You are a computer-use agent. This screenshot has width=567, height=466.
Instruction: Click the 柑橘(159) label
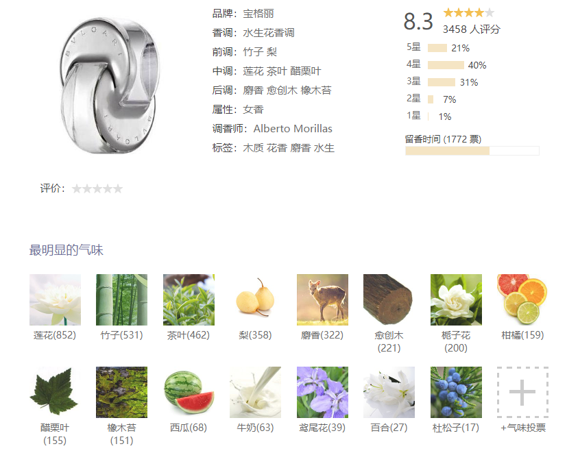[x=523, y=335]
